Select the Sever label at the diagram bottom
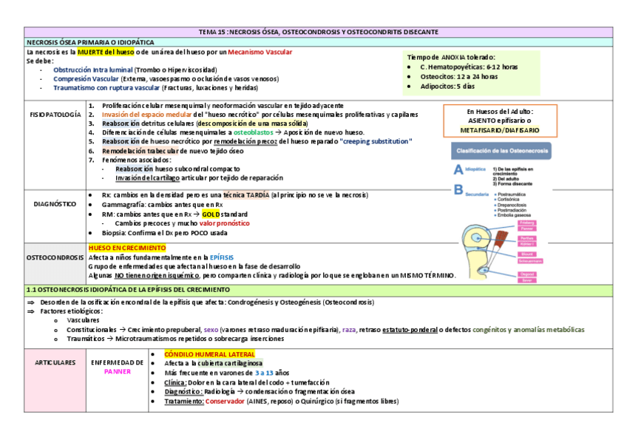This screenshot has height=443, width=627. (527, 280)
